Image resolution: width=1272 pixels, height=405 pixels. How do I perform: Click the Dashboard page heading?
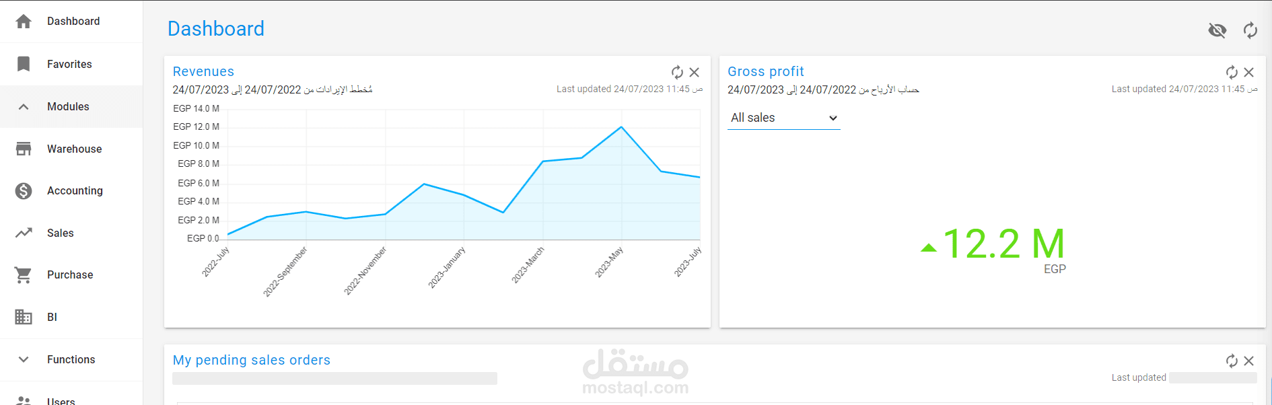pos(216,29)
